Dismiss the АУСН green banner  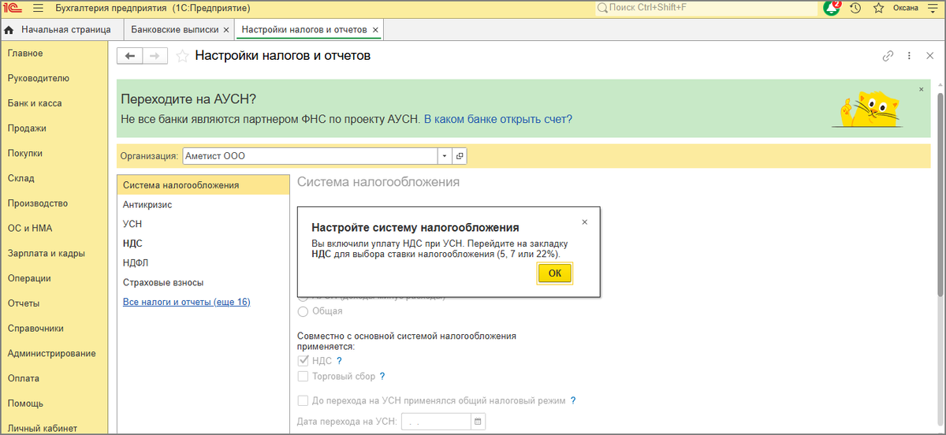pyautogui.click(x=921, y=89)
